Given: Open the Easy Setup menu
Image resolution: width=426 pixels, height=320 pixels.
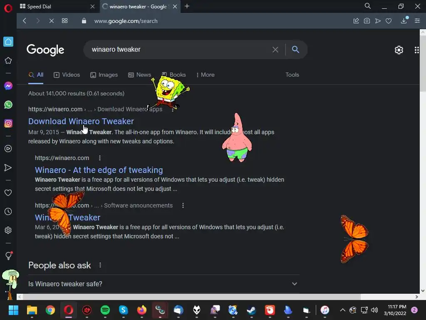Looking at the screenshot, I should pyautogui.click(x=417, y=21).
